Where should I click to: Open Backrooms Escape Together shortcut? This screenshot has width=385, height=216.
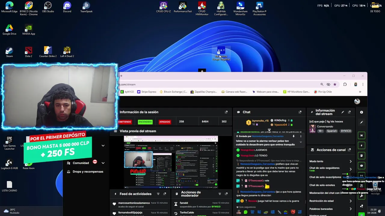pos(221,54)
